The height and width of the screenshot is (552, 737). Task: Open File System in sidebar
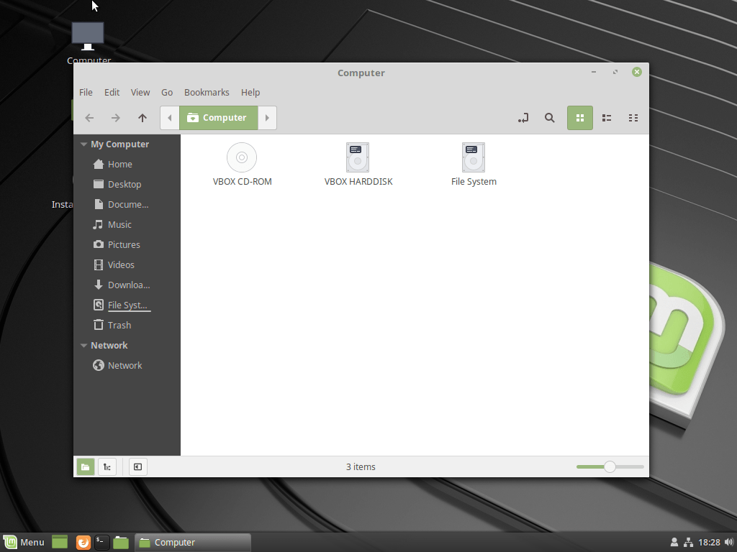click(127, 305)
